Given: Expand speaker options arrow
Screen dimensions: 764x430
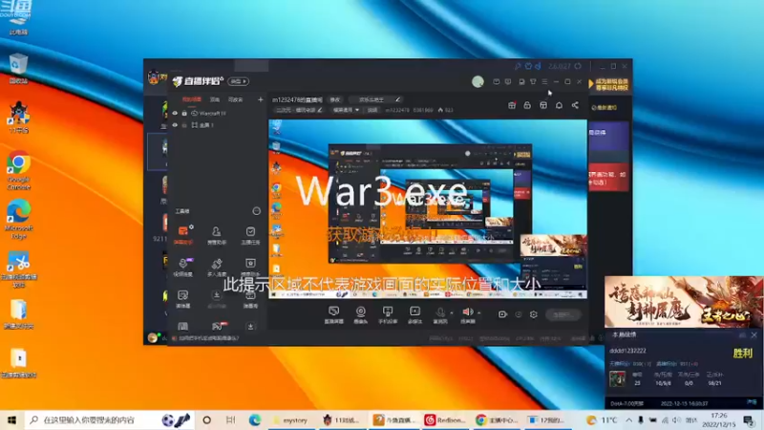Looking at the screenshot, I should tap(479, 313).
